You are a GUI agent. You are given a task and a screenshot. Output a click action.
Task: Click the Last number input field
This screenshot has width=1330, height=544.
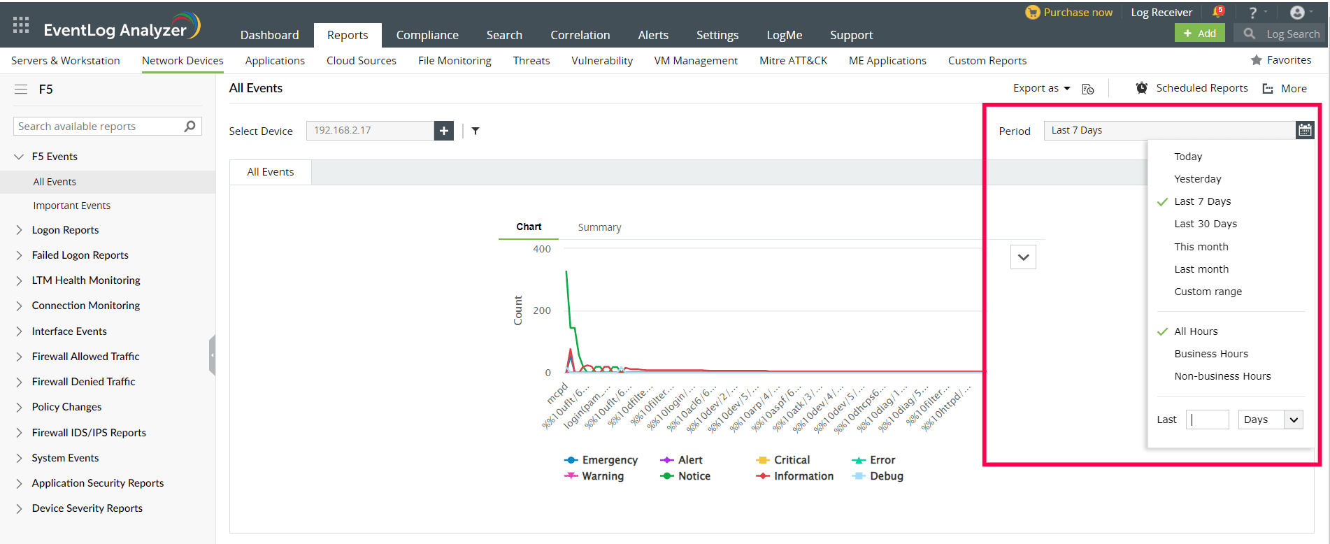tap(1208, 420)
